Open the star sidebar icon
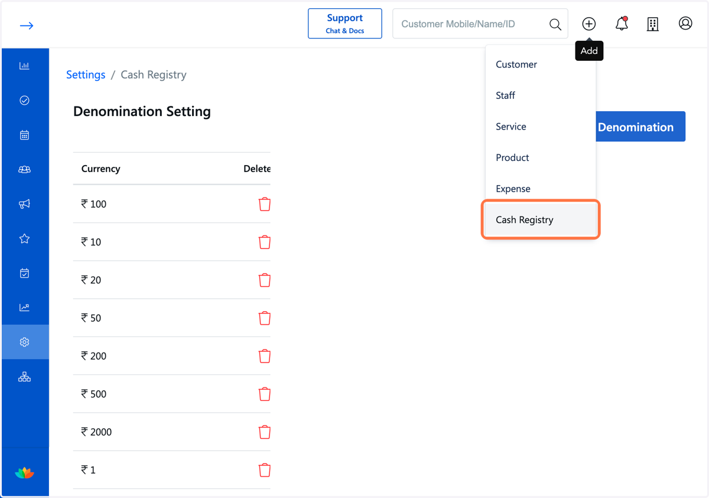The image size is (709, 498). [24, 238]
